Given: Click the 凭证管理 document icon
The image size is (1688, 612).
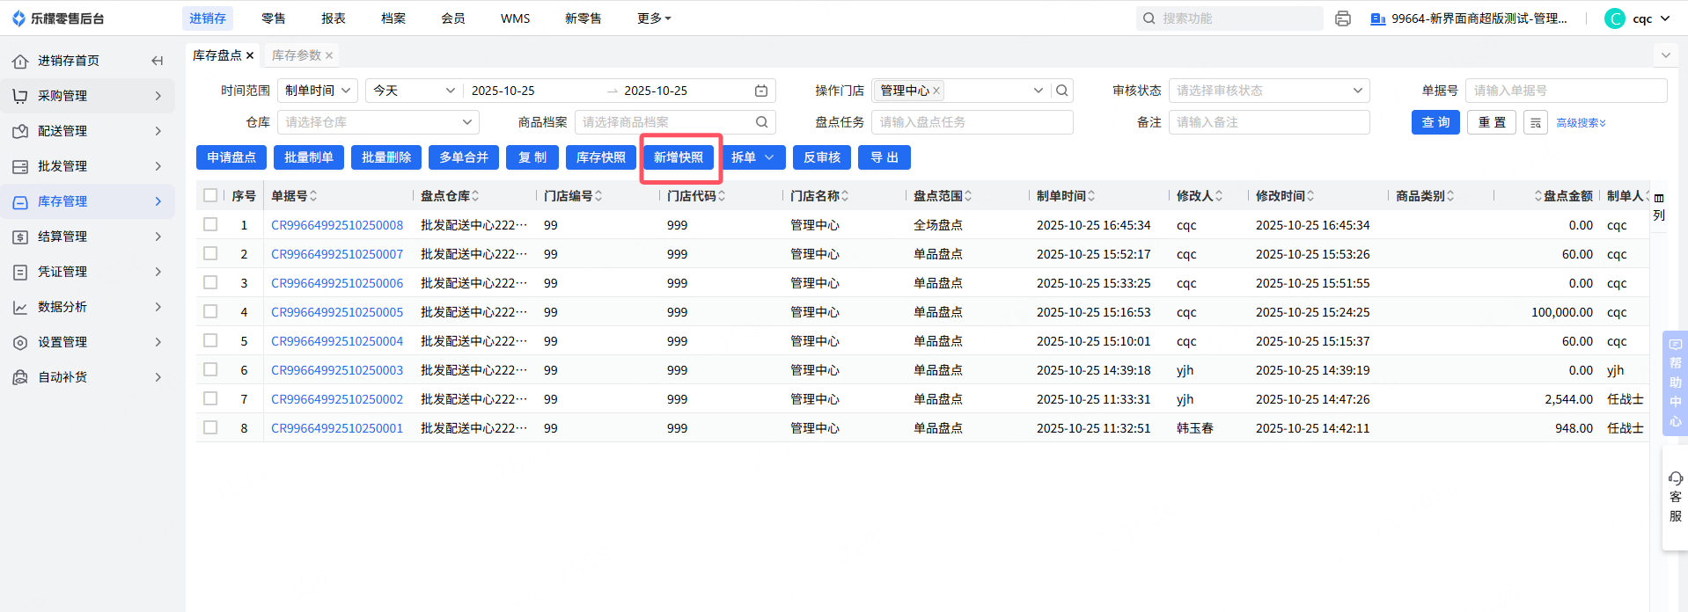Looking at the screenshot, I should coord(20,272).
